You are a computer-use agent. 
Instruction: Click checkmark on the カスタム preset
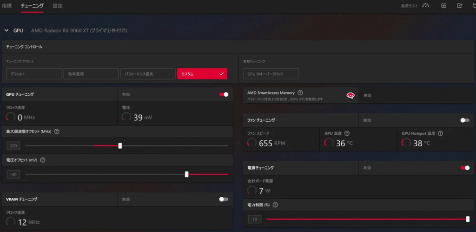pos(222,74)
